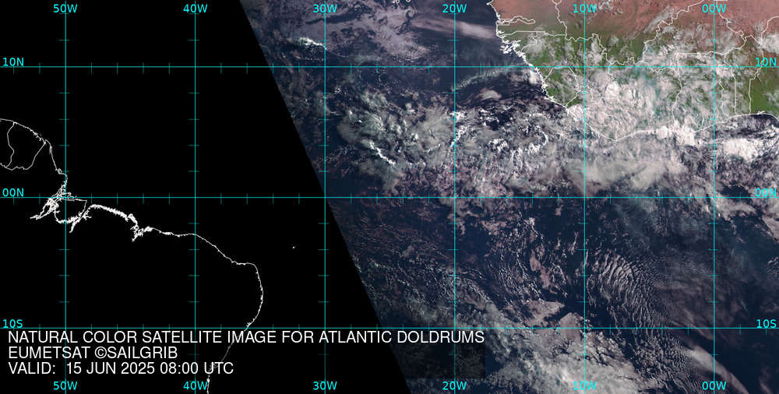Click the 'VALID: 15 JUN 2025 08:00 UTC' timestamp

pyautogui.click(x=121, y=368)
